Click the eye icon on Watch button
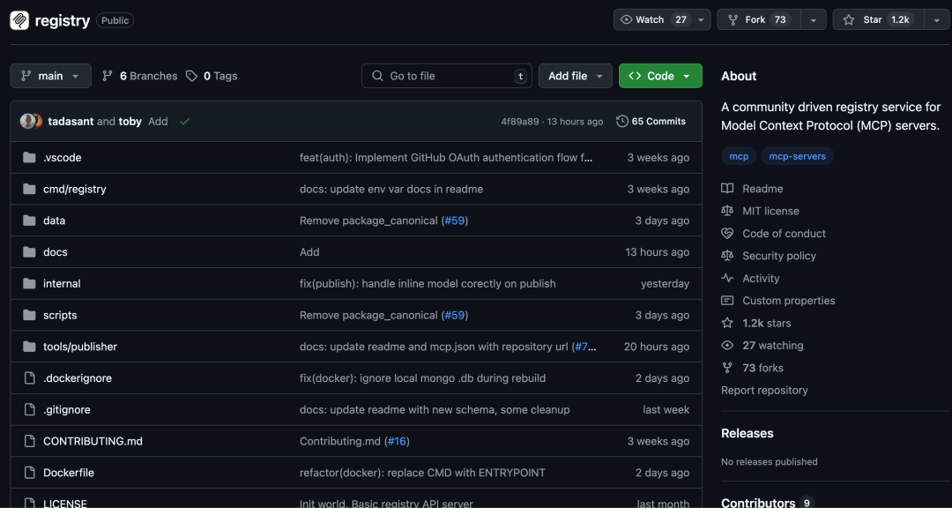This screenshot has height=508, width=952. click(x=627, y=20)
